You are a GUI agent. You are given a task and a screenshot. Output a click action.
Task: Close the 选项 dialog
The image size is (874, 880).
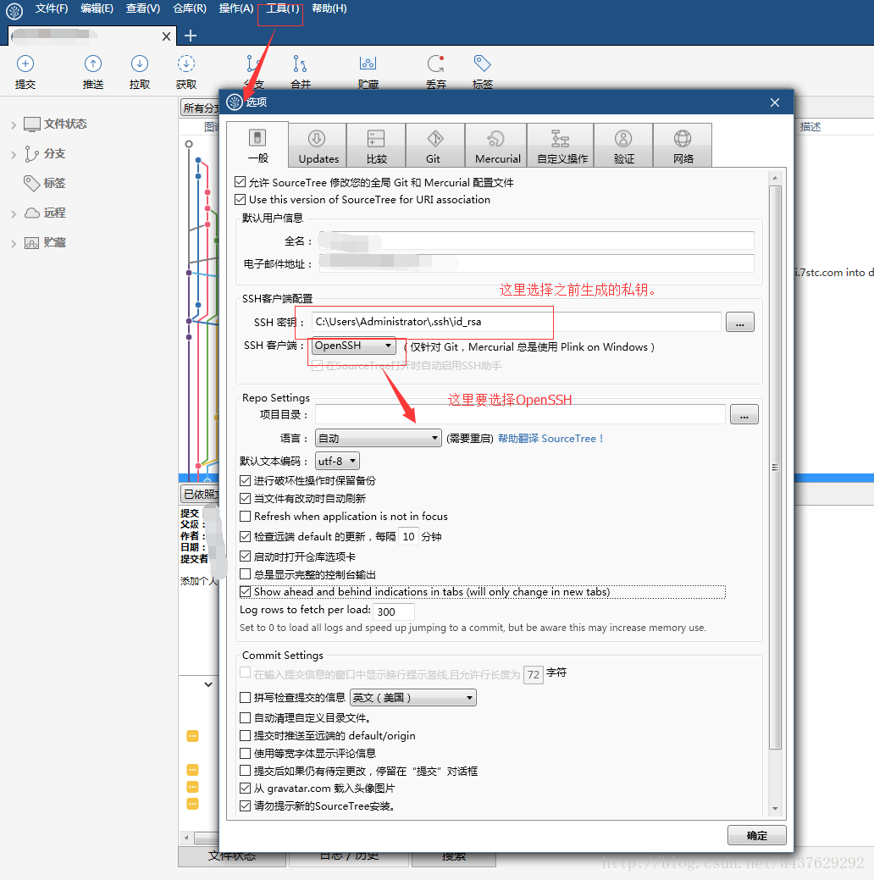[775, 102]
